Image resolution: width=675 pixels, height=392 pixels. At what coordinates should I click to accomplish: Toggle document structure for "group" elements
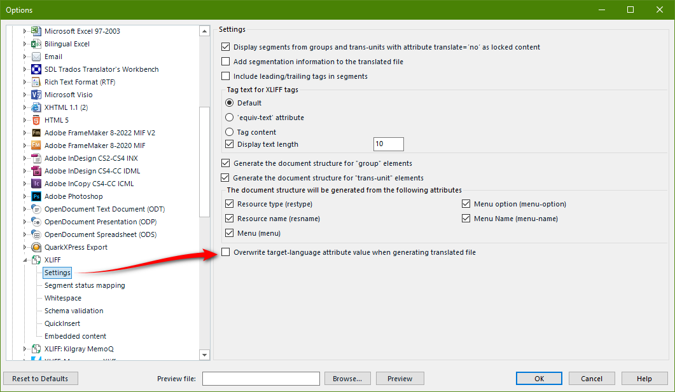[225, 163]
